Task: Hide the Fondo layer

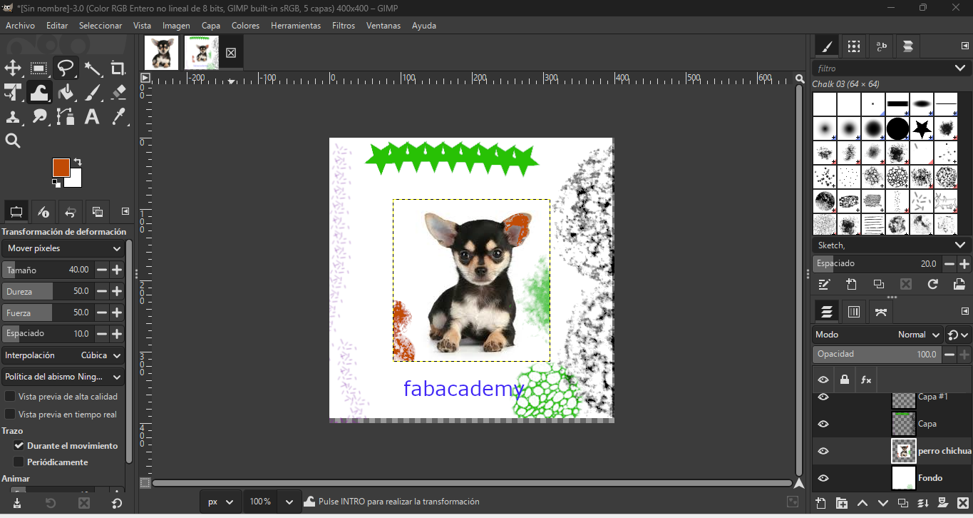Action: pos(823,478)
